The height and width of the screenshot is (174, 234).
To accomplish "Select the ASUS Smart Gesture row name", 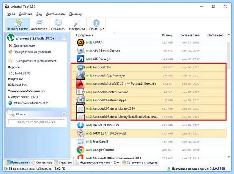I will 106,51.
